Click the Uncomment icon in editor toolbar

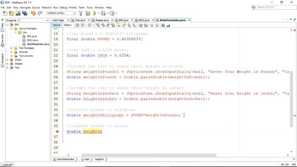click(x=168, y=25)
